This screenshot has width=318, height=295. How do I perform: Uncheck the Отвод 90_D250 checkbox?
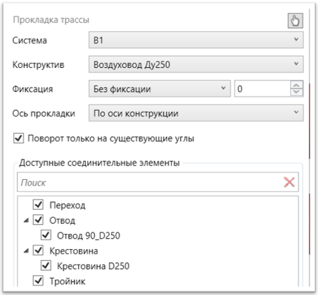(46, 235)
